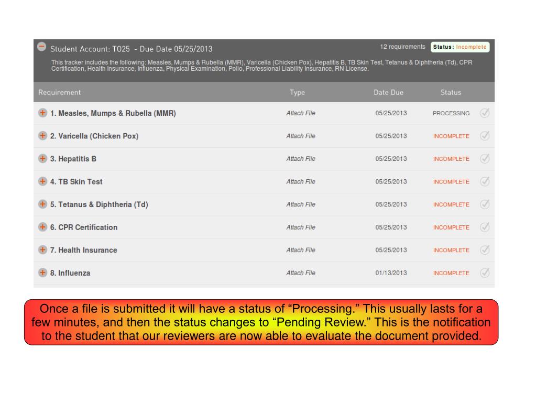Click the 05/25/2013 due date for MMR
The height and width of the screenshot is (402, 536).
pos(391,113)
